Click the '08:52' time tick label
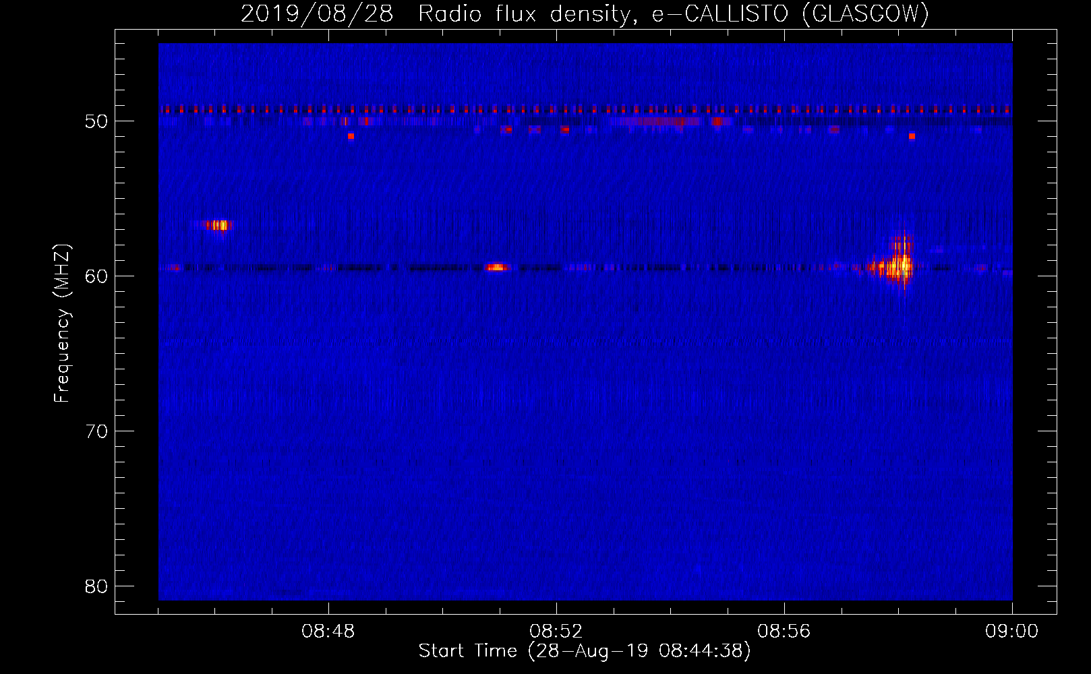 pyautogui.click(x=556, y=632)
